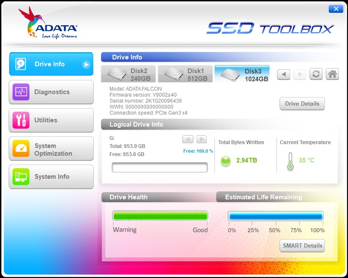
Task: Click the SSD Toolbox title logo
Action: 270,28
